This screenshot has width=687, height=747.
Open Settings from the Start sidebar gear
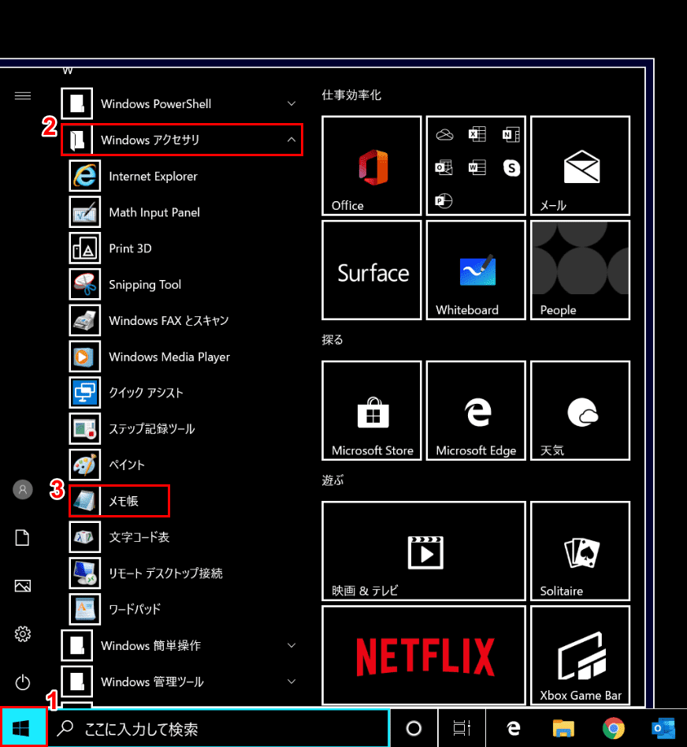point(22,633)
